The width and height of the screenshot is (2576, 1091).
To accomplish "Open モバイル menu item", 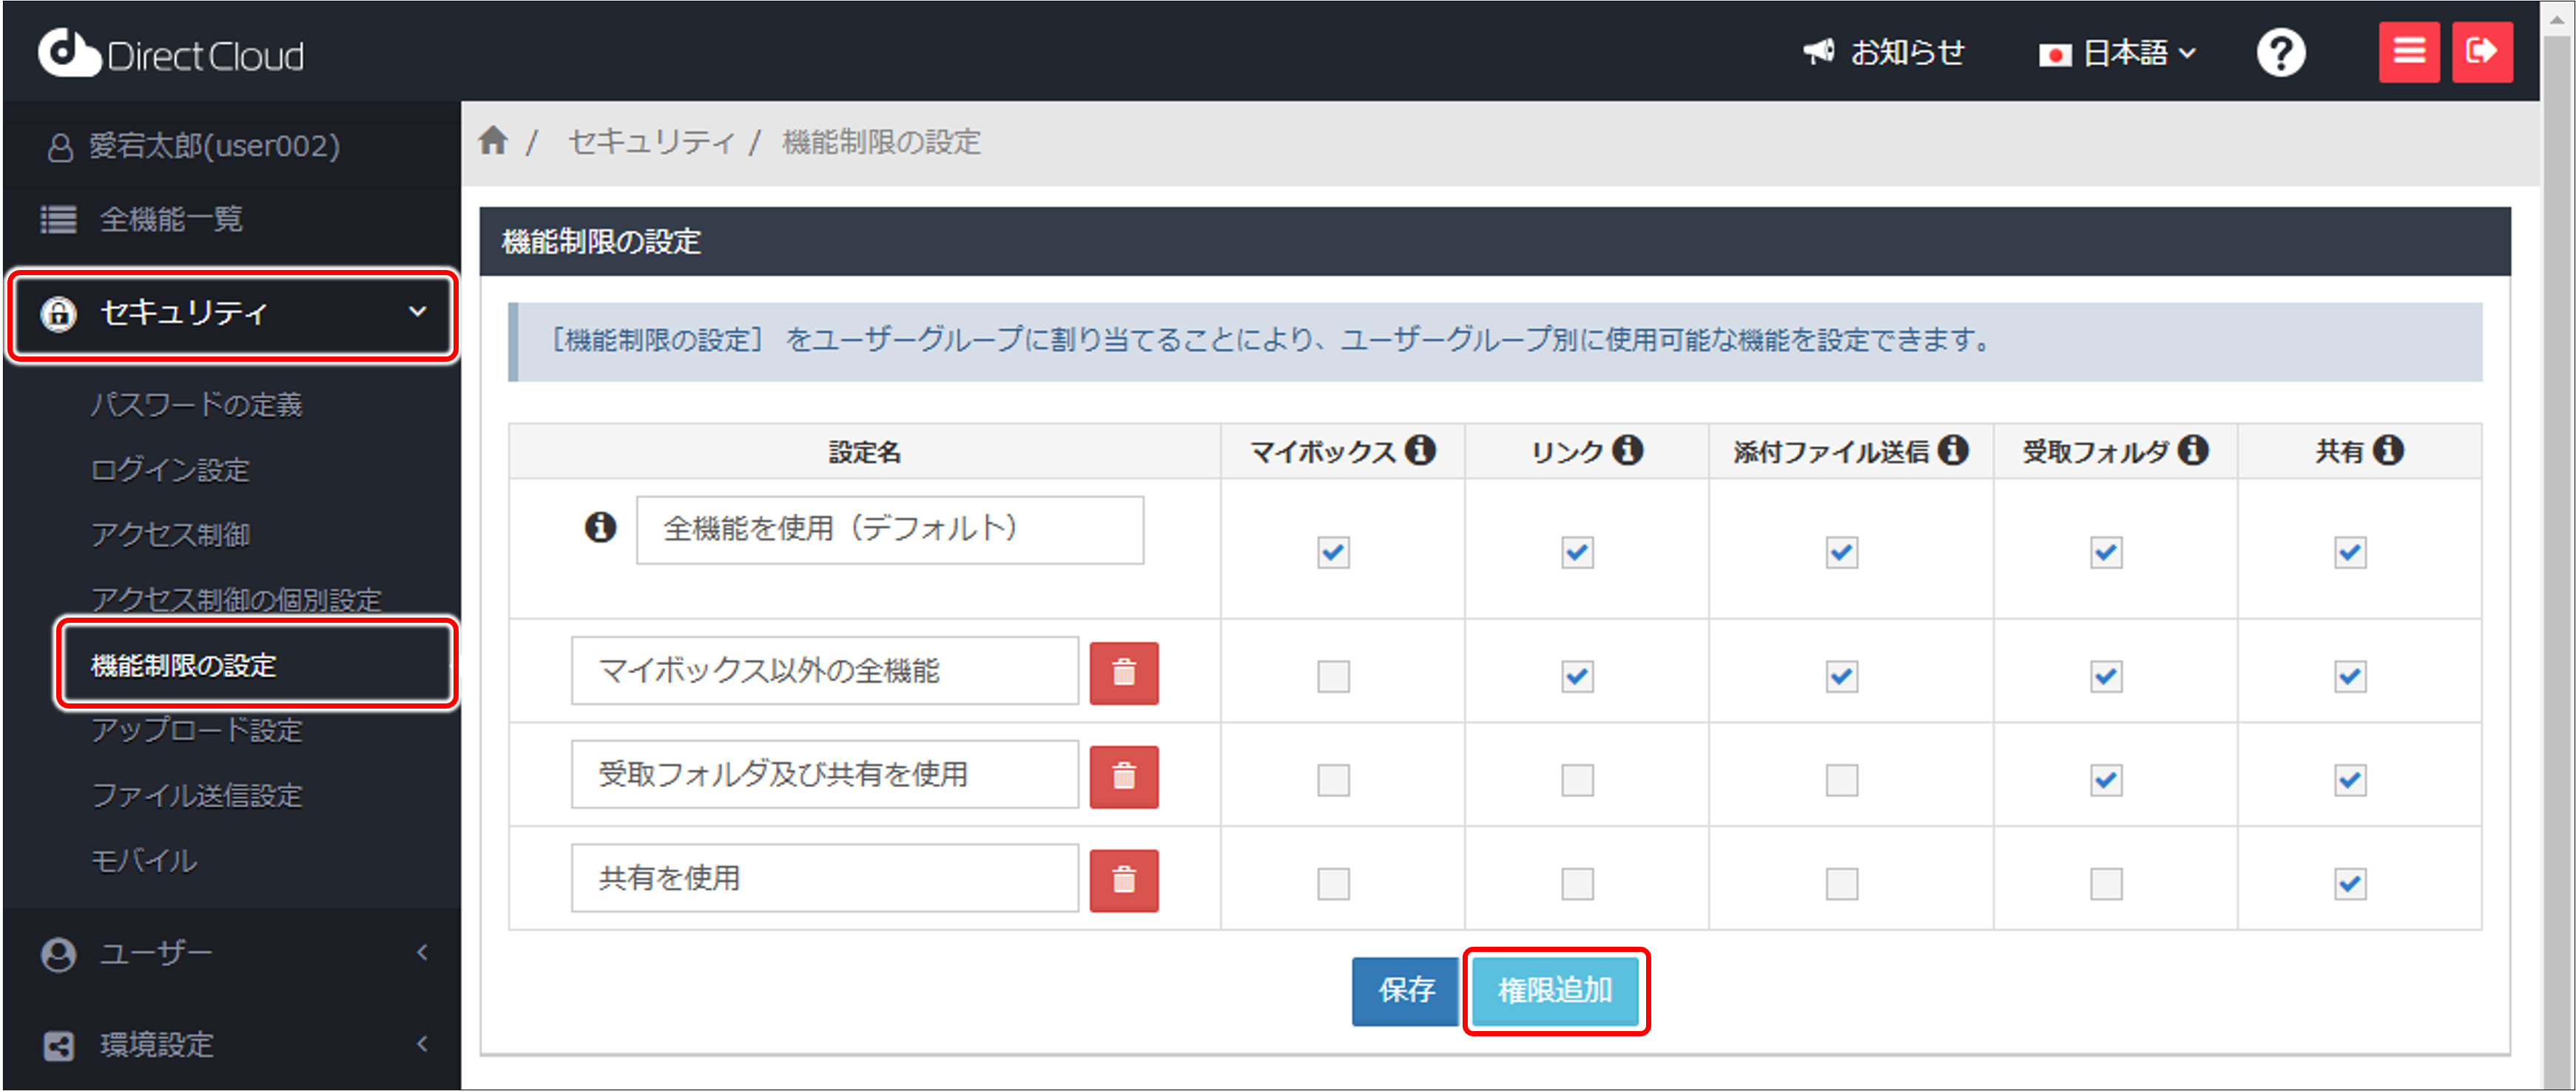I will coord(144,860).
